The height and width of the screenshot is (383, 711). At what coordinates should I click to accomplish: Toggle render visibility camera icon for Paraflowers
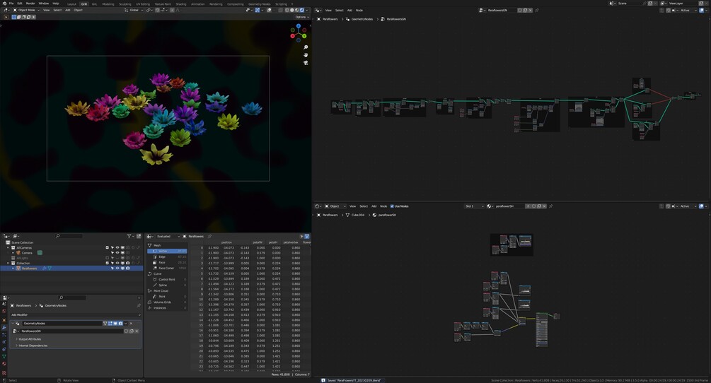[128, 268]
